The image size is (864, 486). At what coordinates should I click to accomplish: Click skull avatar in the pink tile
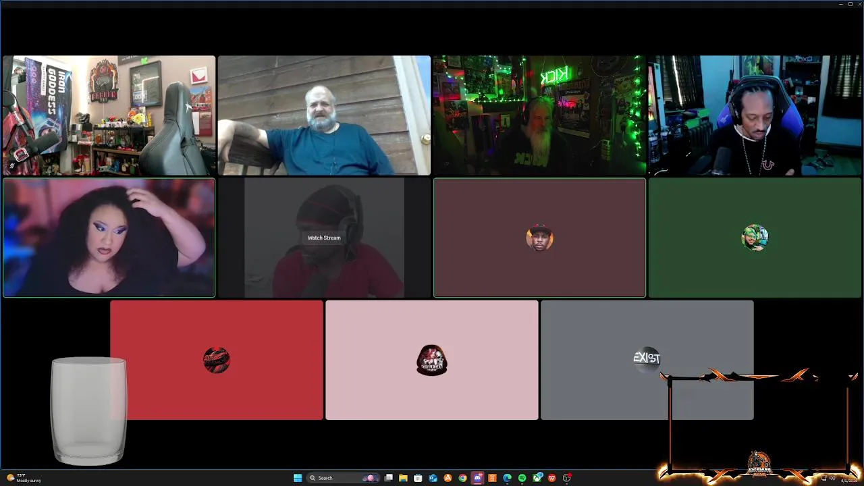[432, 360]
